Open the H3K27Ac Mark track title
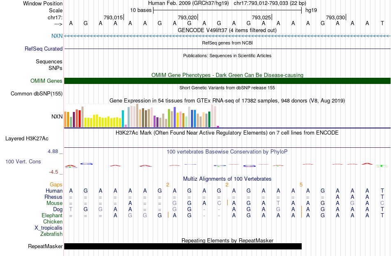The image size is (391, 256). click(x=227, y=133)
